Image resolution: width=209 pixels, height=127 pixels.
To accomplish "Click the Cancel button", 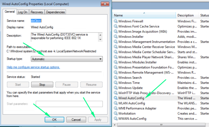I will click(76, 120).
